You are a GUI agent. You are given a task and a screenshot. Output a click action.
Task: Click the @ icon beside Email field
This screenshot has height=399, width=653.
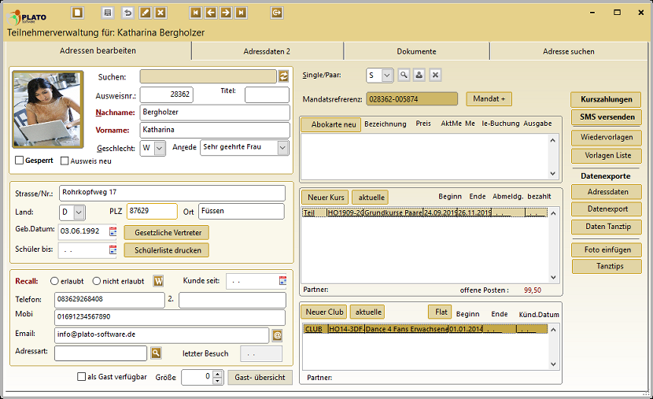277,335
